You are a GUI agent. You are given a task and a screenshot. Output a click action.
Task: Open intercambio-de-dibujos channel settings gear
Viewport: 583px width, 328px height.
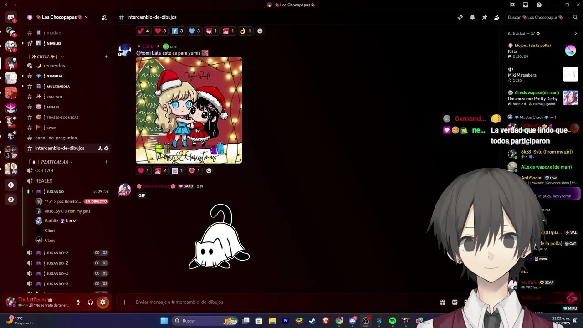click(x=107, y=148)
